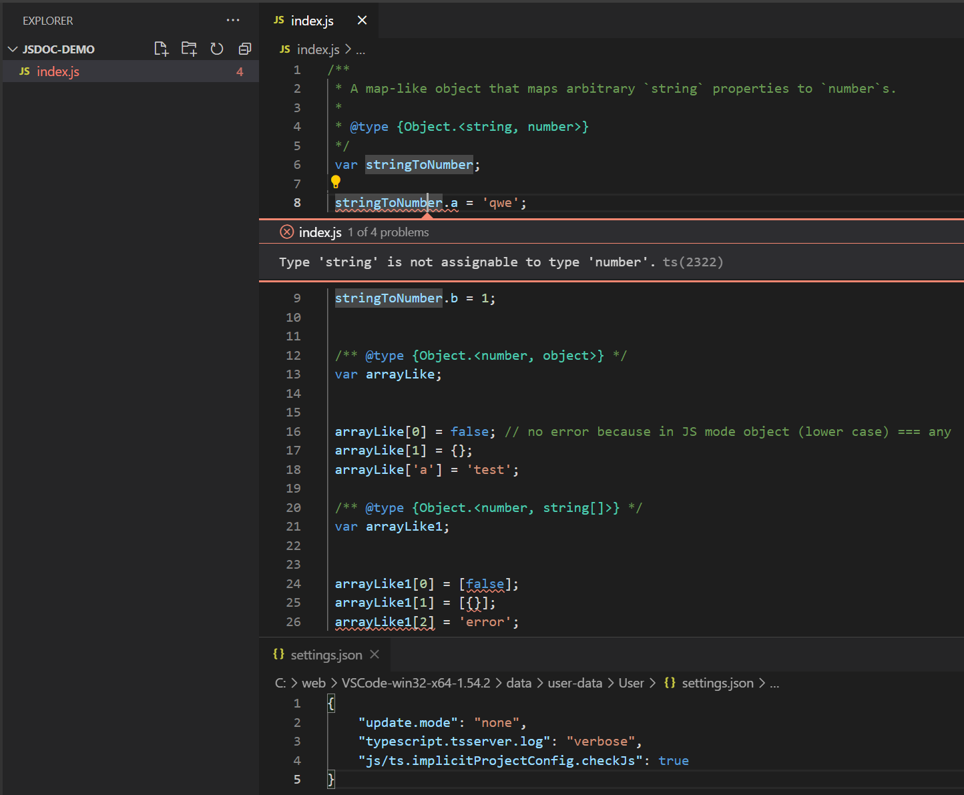Switch to the settings.json tab
This screenshot has width=964, height=795.
click(326, 654)
